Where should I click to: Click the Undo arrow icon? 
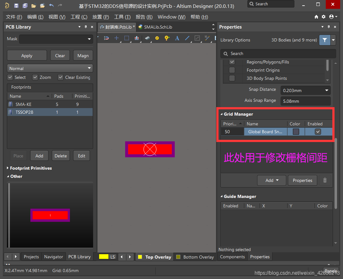point(51,5)
